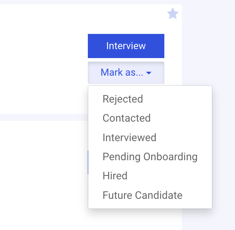
Task: Toggle the favorite star at card corner
Action: pos(173,14)
